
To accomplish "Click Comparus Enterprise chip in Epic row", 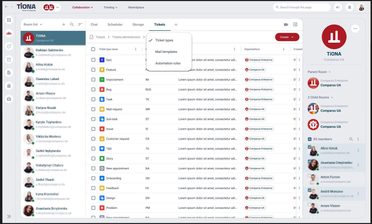I will pyautogui.click(x=259, y=60).
